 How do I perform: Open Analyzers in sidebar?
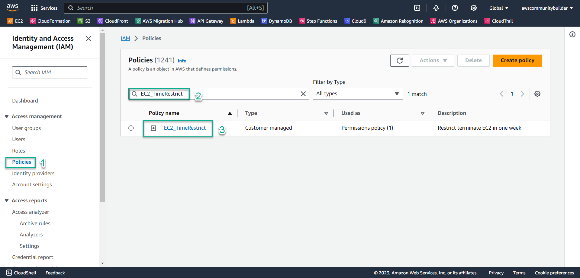coord(31,235)
